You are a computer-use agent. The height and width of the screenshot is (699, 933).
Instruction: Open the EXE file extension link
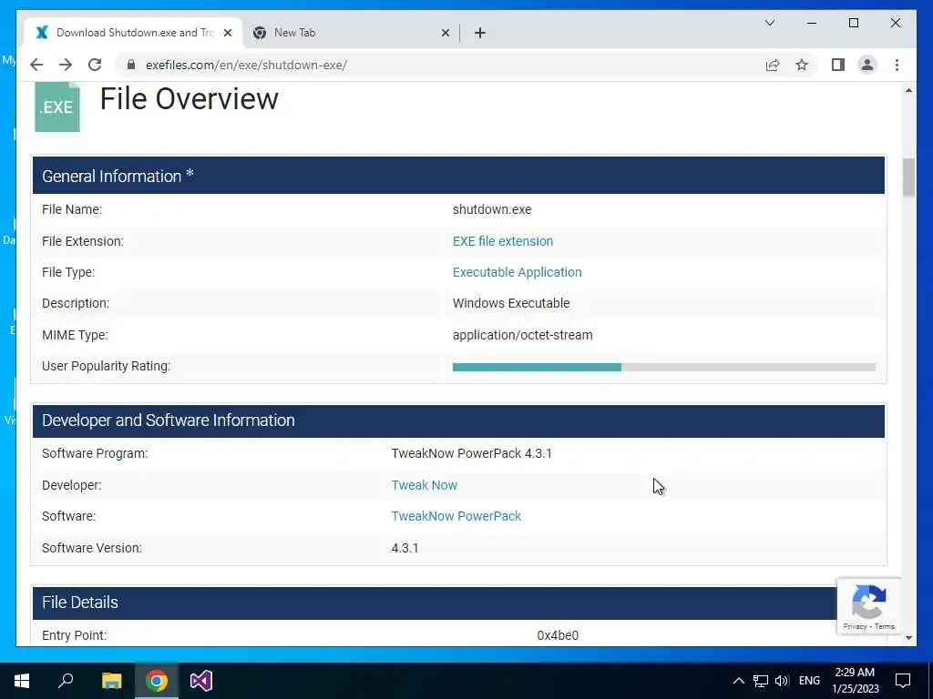503,241
